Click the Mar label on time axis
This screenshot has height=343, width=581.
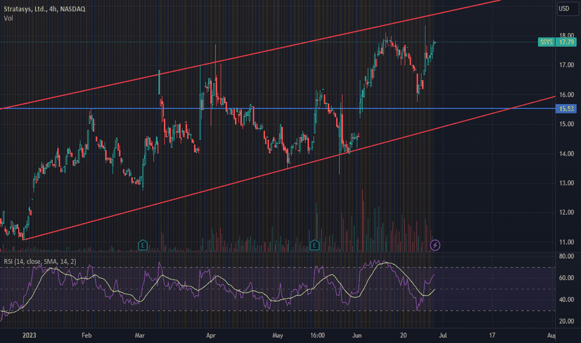click(x=140, y=336)
